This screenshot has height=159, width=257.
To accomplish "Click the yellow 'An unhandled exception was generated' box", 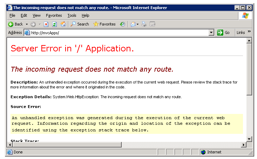I will [127, 124].
